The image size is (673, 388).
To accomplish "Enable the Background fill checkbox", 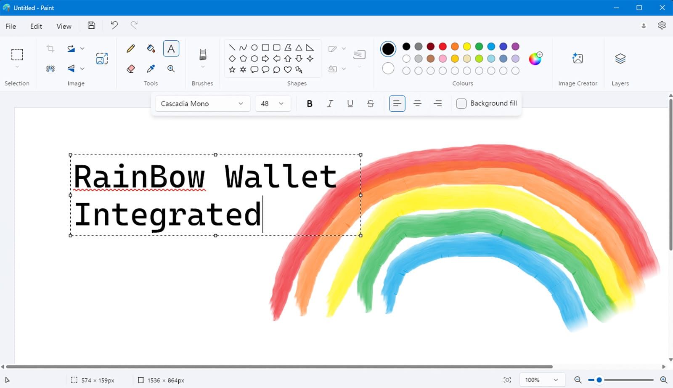I will click(461, 103).
